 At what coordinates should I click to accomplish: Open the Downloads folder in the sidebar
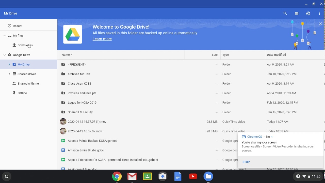coord(25,45)
